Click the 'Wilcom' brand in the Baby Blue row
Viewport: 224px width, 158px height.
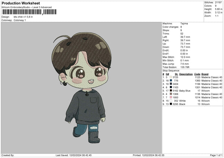[x=205, y=91]
